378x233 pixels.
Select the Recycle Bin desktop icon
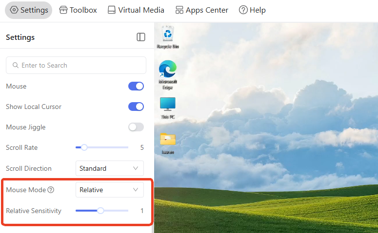pos(168,37)
